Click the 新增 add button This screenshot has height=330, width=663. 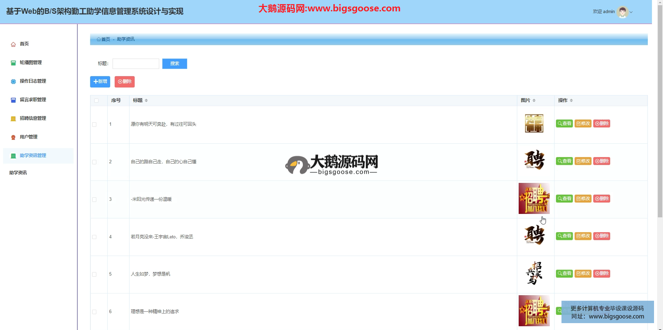click(x=100, y=82)
